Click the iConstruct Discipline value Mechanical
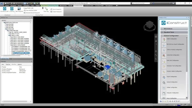 22,69
